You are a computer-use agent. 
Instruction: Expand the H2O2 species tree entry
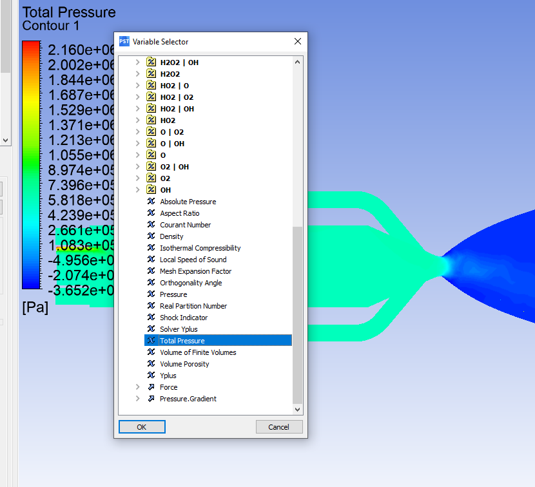coord(137,73)
